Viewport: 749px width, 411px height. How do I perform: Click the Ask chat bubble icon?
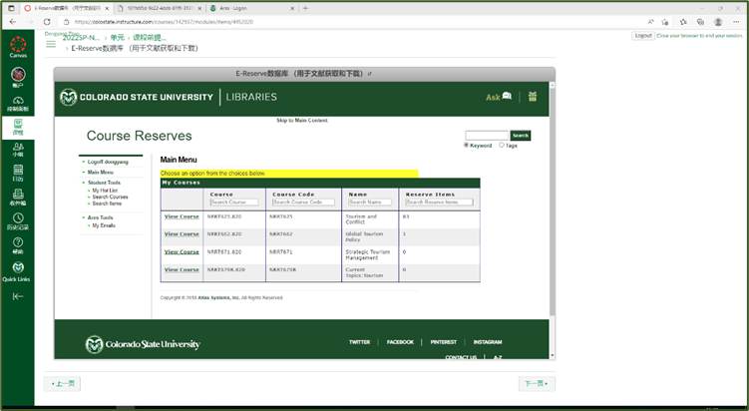pos(506,97)
